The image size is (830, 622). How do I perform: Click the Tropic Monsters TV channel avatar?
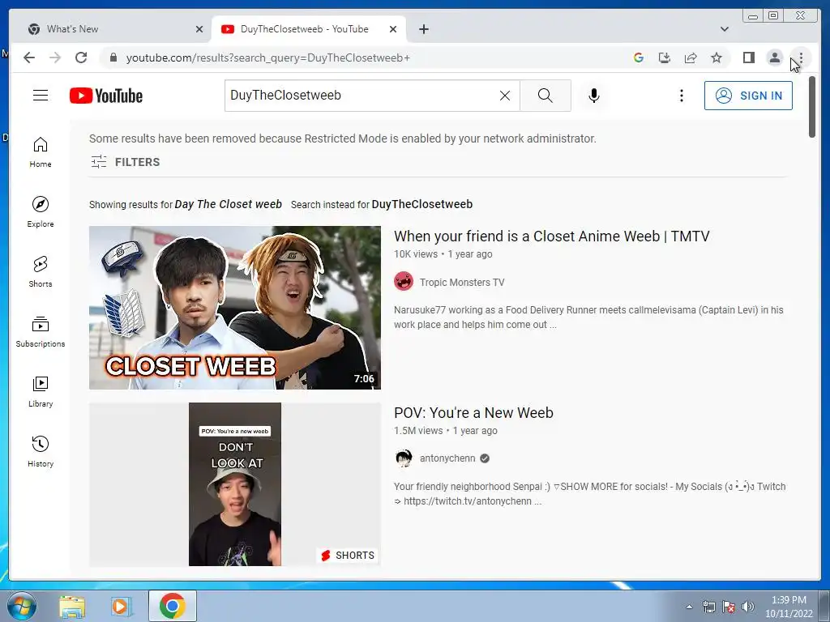click(404, 281)
